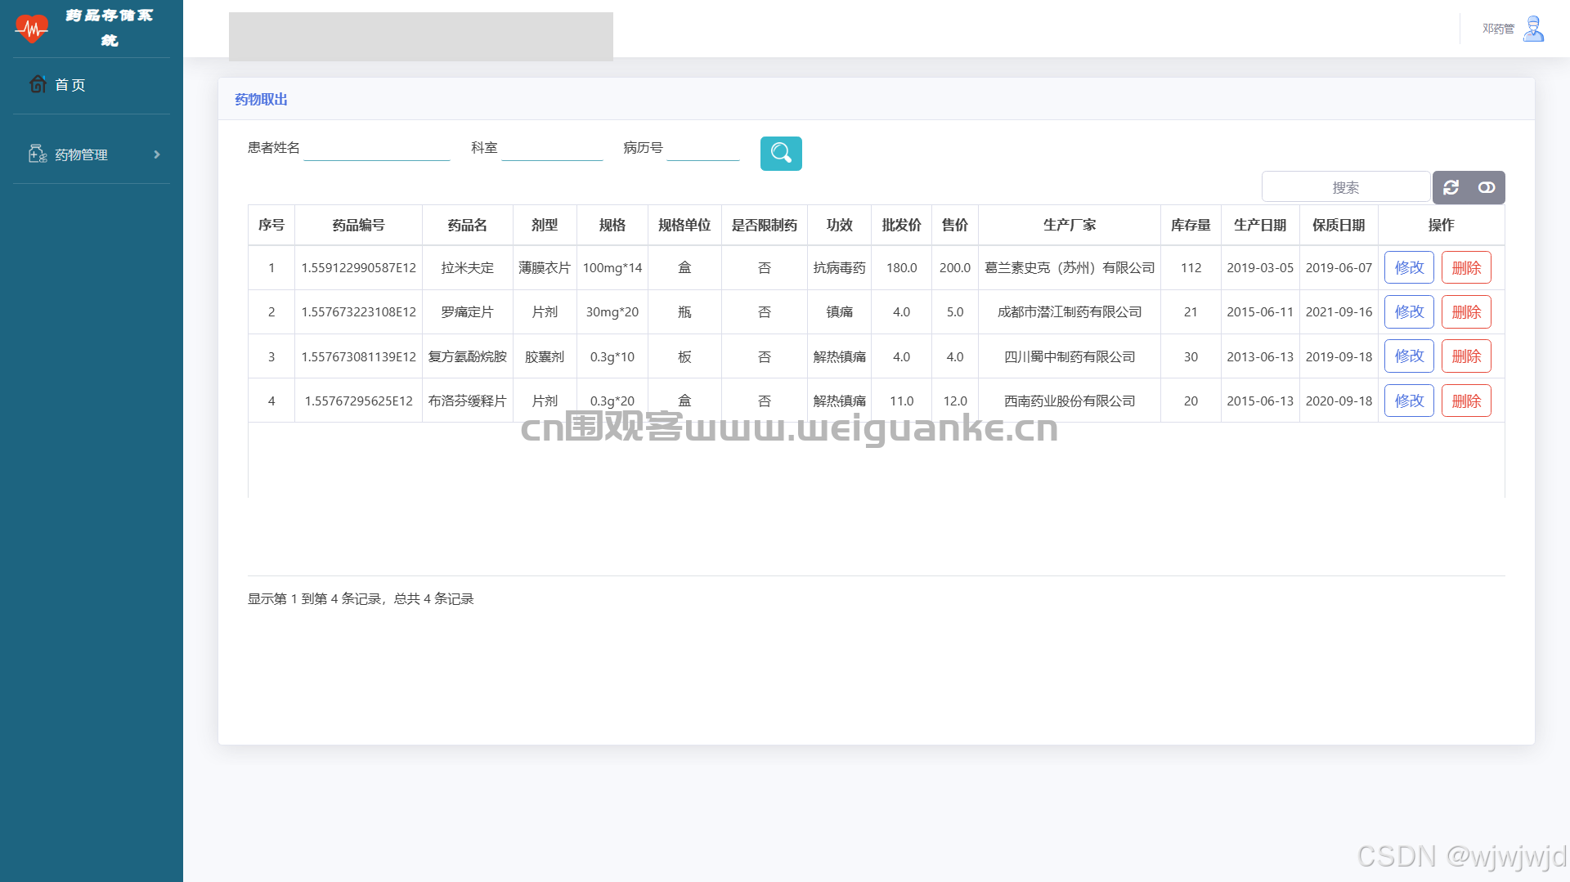This screenshot has width=1570, height=882.
Task: Click drug code 1.559122990587E12
Action: (358, 268)
